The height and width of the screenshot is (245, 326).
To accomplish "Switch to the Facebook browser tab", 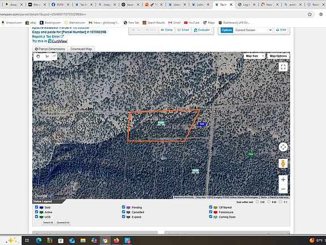I will pos(60,5).
